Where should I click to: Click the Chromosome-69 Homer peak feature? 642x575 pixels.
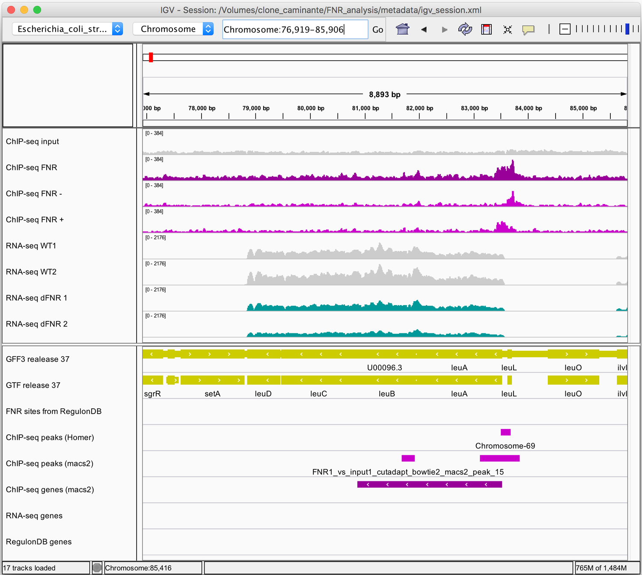(x=505, y=432)
